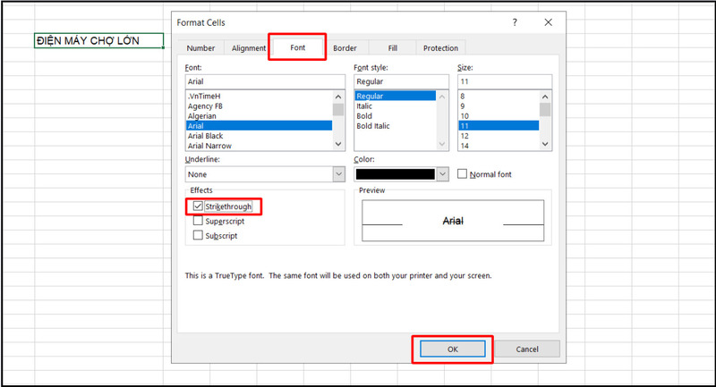Image resolution: width=716 pixels, height=387 pixels.
Task: Toggle the Normal font checkbox
Action: 463,174
